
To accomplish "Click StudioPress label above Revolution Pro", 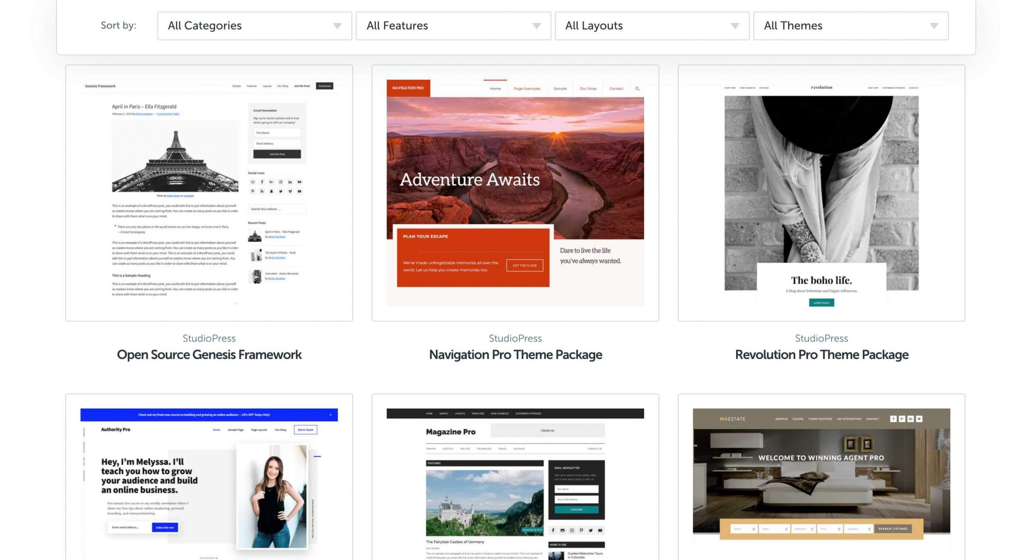I will pos(822,338).
